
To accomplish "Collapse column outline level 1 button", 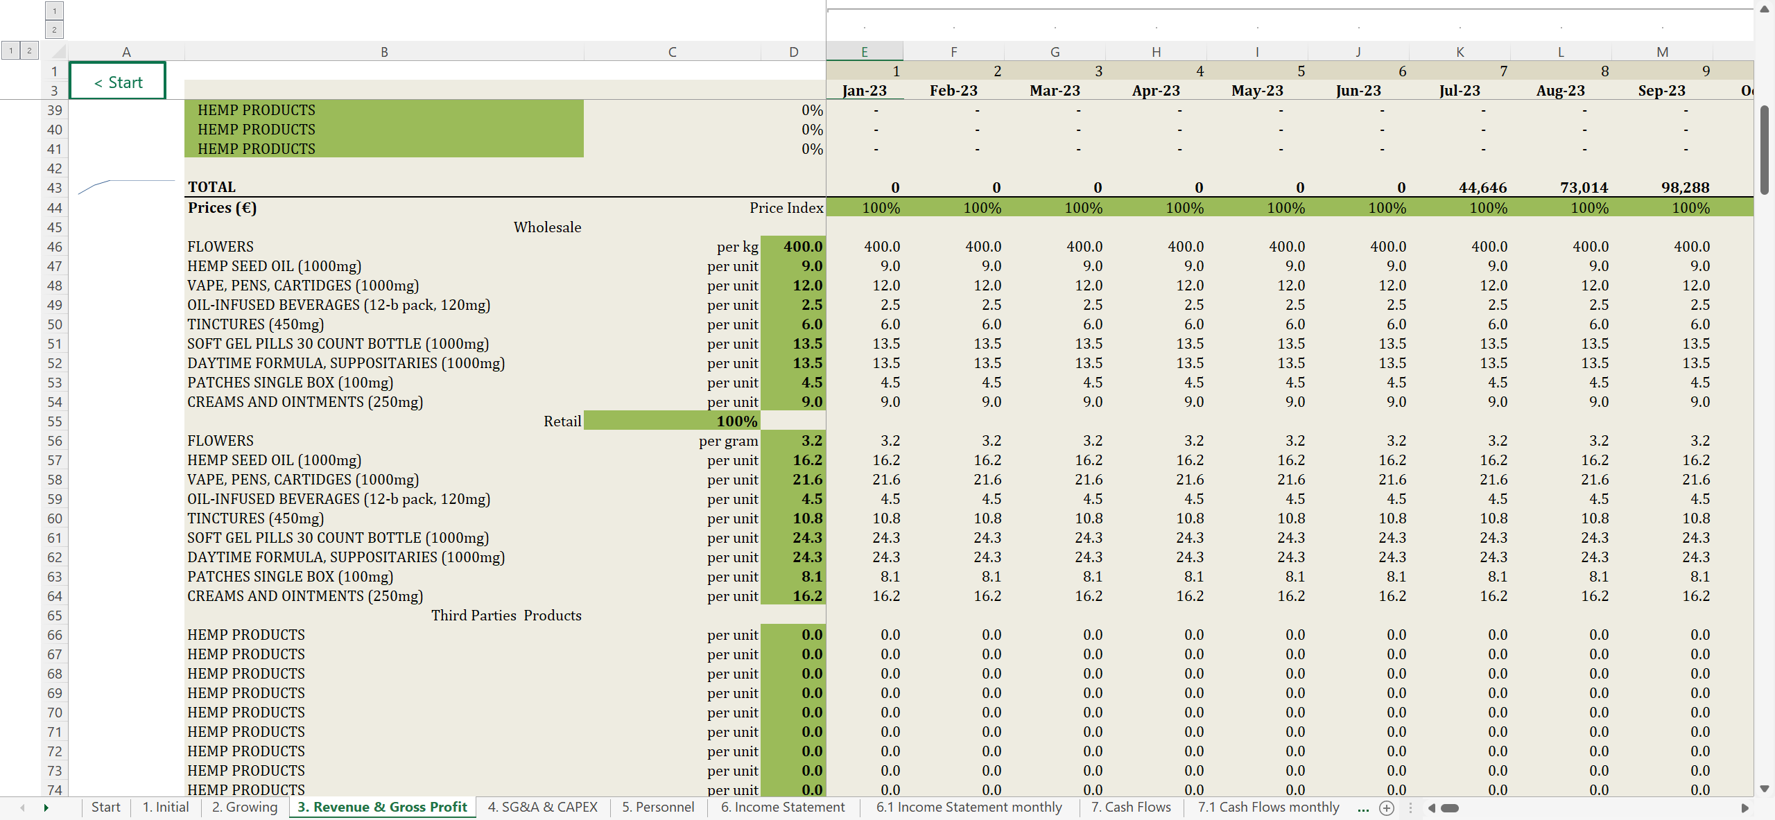I will (x=54, y=10).
